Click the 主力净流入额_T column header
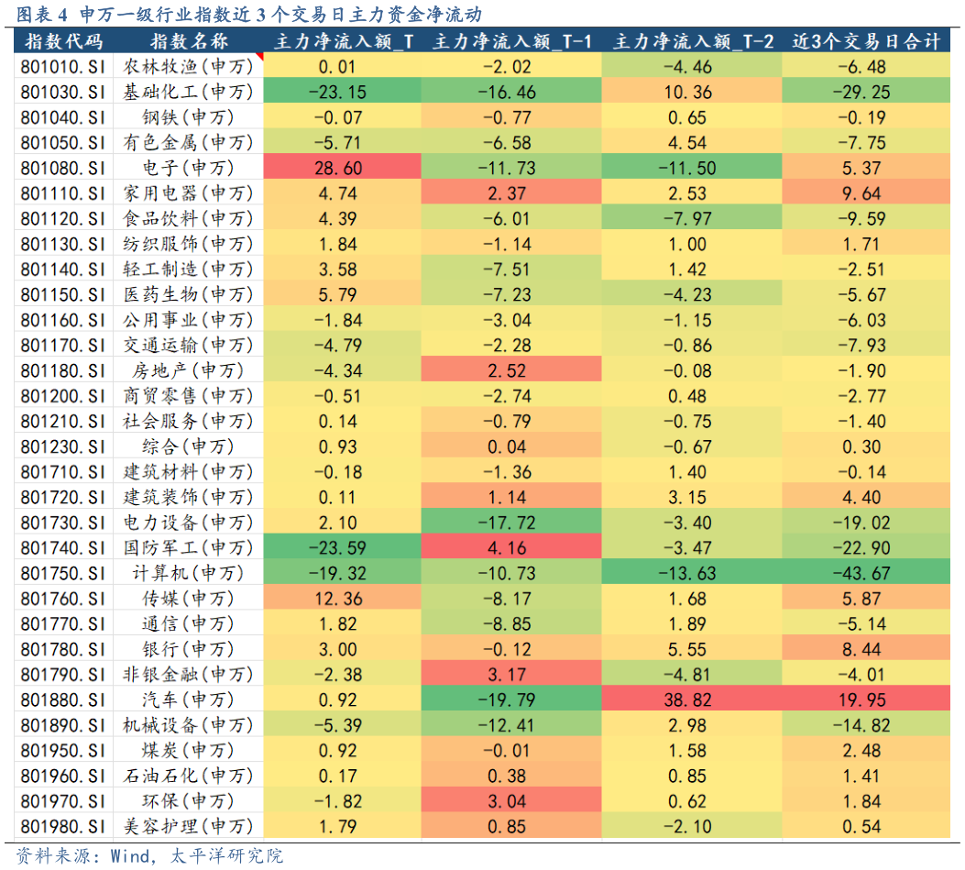The height and width of the screenshot is (870, 965). 344,41
